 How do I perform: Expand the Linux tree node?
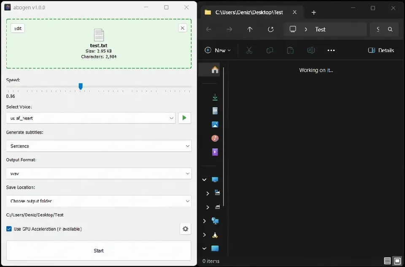pyautogui.click(x=204, y=235)
